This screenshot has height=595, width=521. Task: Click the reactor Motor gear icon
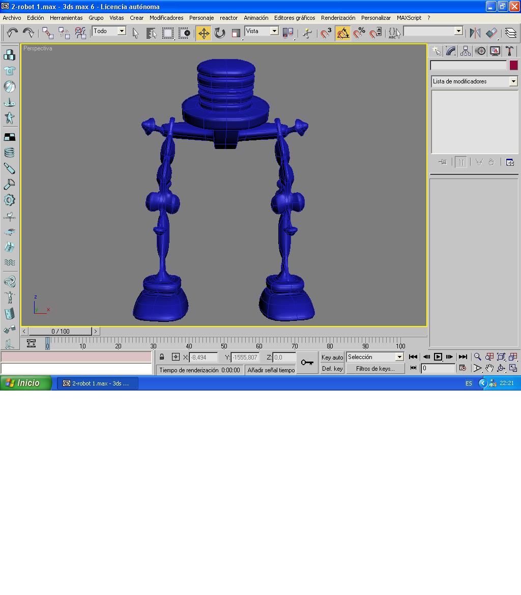[x=10, y=200]
